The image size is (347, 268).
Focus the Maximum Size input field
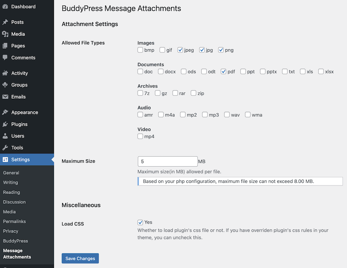[x=168, y=161]
